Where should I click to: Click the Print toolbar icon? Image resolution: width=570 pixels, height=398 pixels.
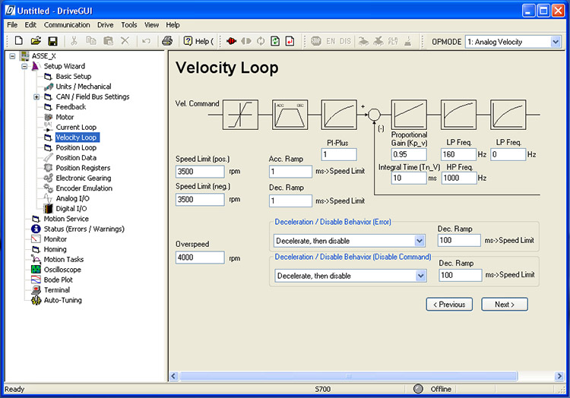pyautogui.click(x=167, y=41)
